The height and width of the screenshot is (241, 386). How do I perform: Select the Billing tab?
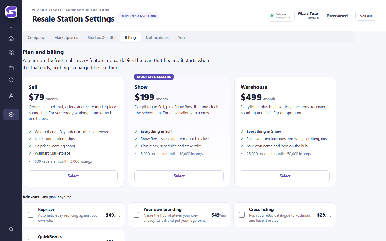130,37
